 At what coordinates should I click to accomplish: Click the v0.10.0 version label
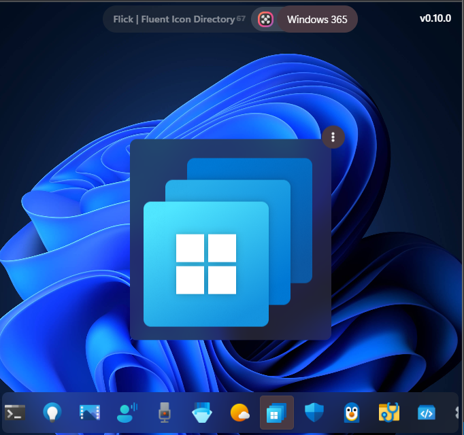435,18
